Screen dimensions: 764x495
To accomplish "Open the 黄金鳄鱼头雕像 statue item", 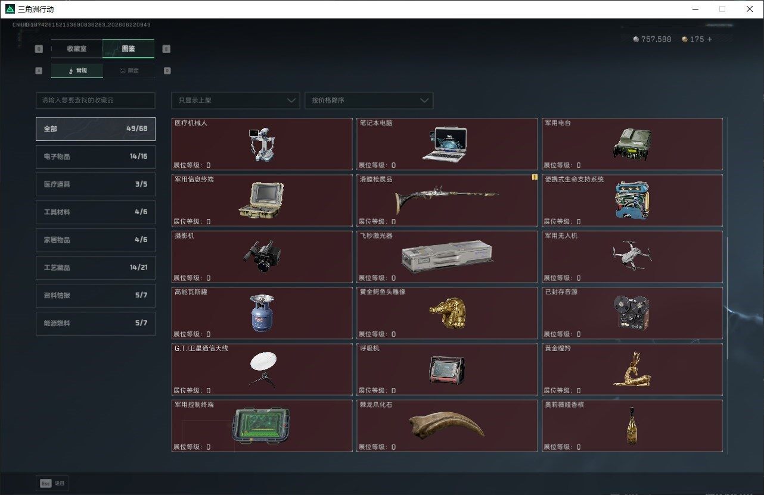I will click(x=447, y=313).
